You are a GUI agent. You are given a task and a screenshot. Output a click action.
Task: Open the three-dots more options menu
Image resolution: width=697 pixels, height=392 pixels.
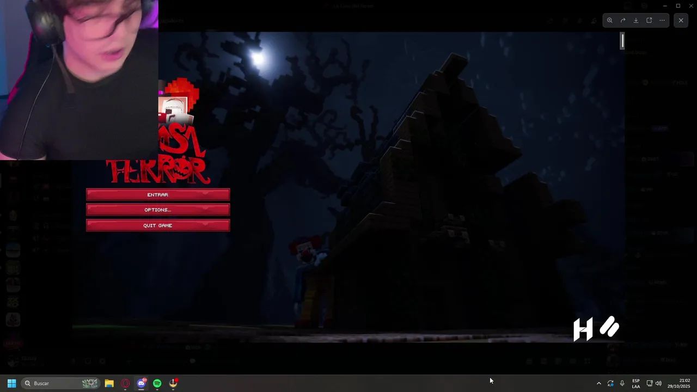(x=662, y=20)
